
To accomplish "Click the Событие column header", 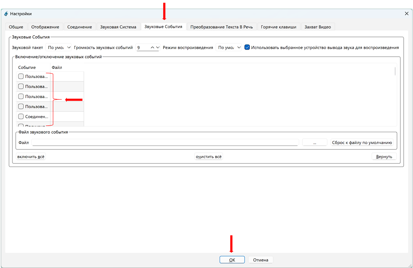I will pyautogui.click(x=27, y=68).
